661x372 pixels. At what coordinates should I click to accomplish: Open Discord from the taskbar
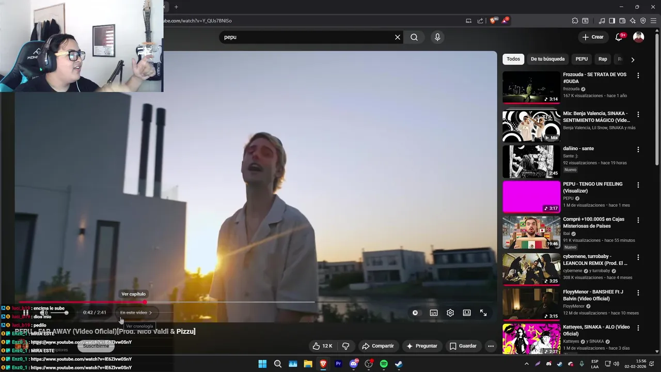[x=354, y=364]
